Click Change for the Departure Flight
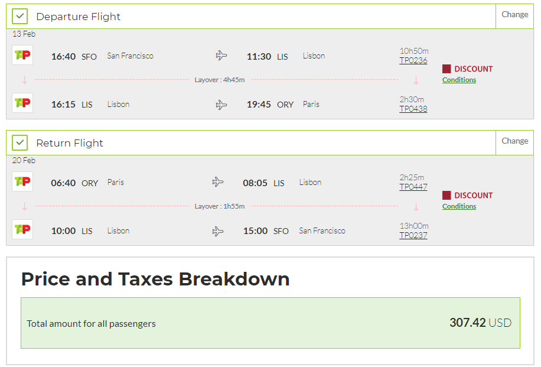This screenshot has height=367, width=541. pyautogui.click(x=514, y=15)
